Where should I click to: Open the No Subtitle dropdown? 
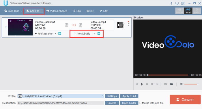pyautogui.click(x=85, y=33)
